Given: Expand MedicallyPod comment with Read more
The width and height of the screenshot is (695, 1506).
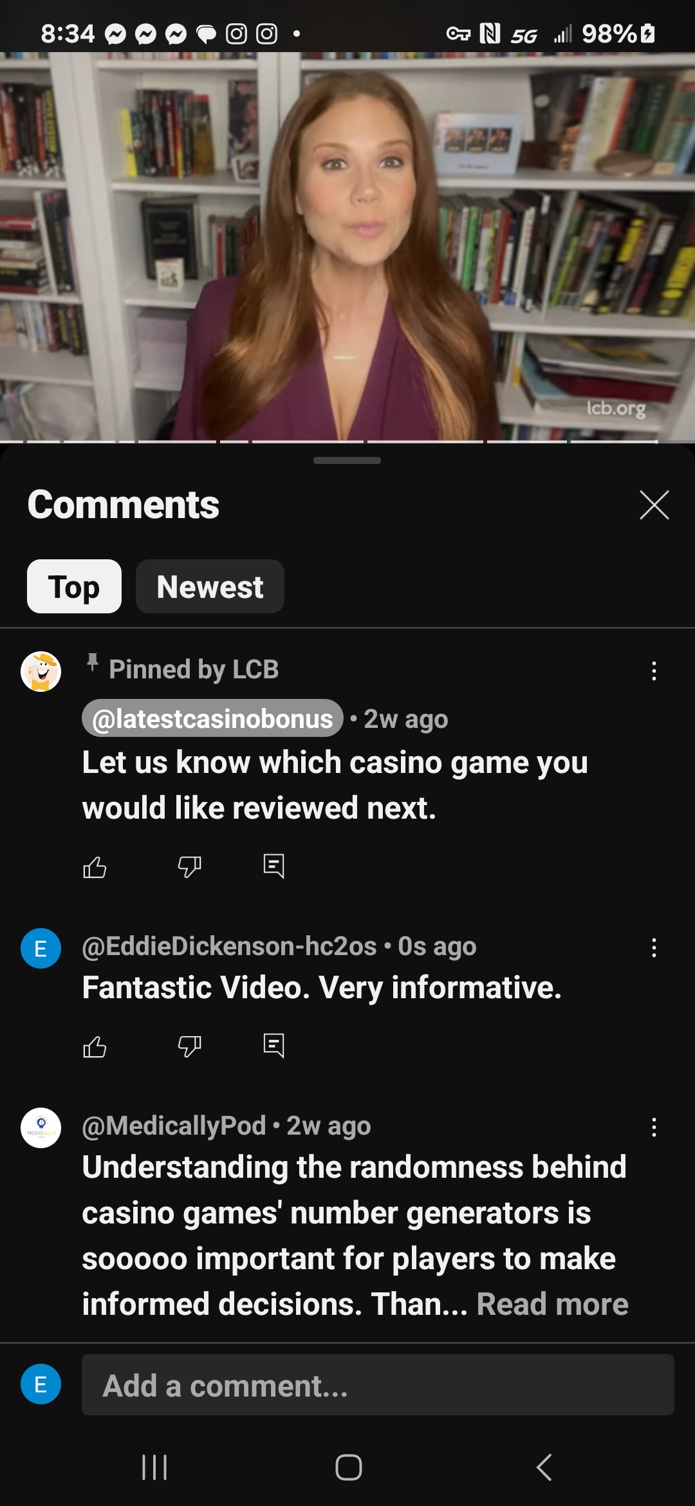Looking at the screenshot, I should point(552,1304).
